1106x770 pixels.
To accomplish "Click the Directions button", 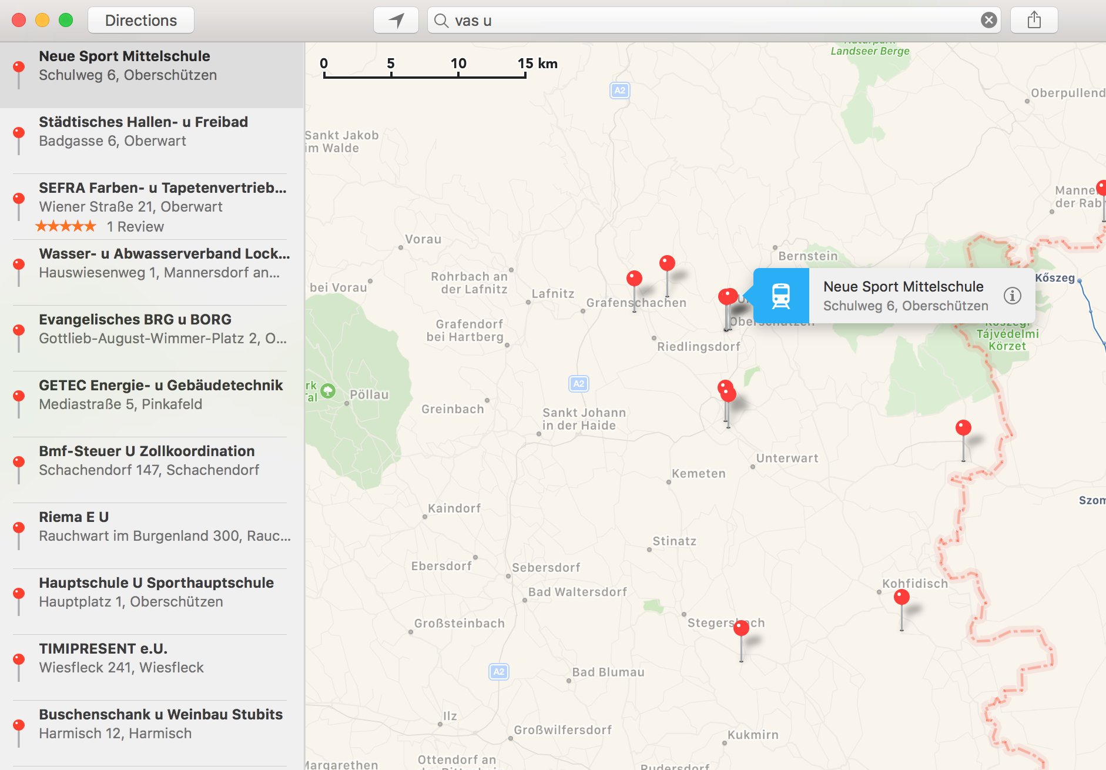I will coord(141,21).
